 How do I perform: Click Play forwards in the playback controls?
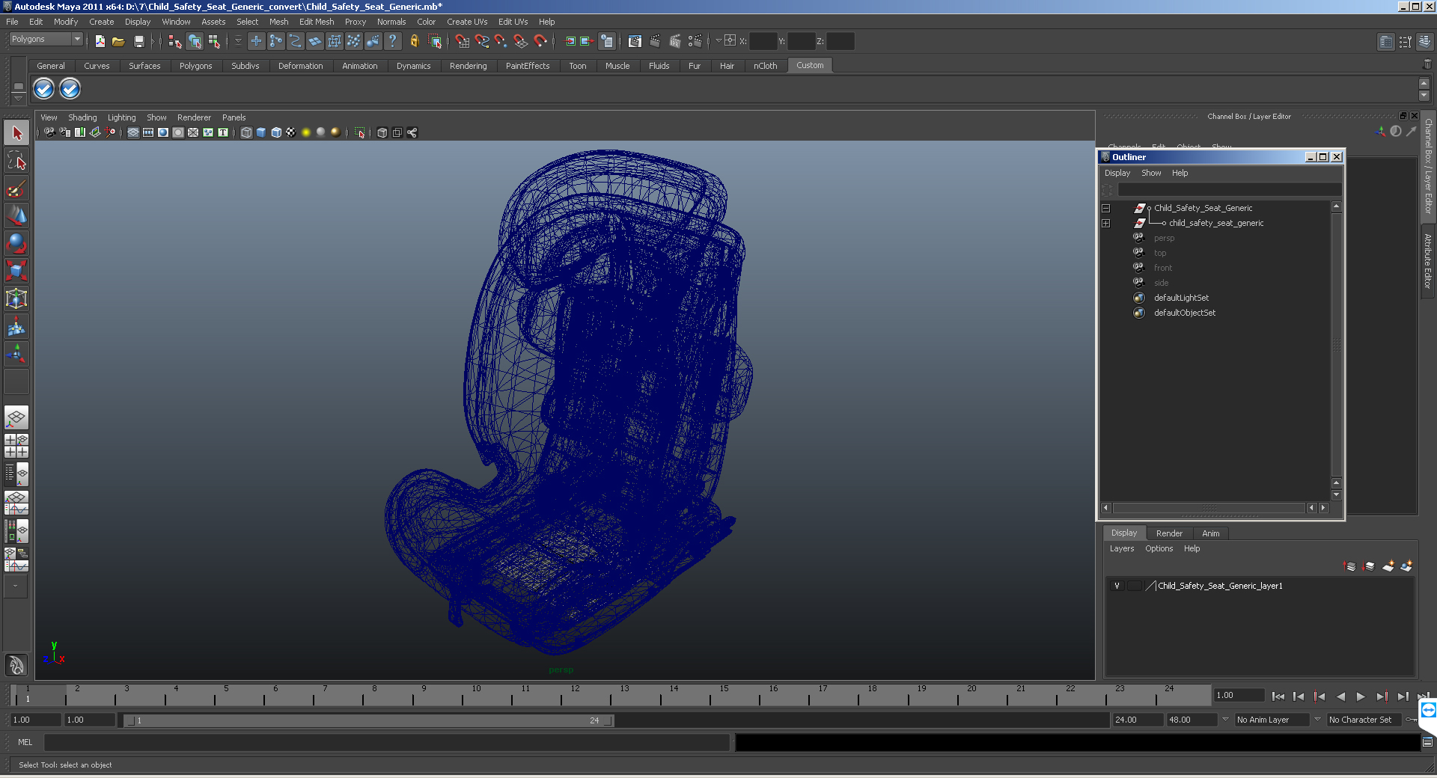coord(1361,696)
